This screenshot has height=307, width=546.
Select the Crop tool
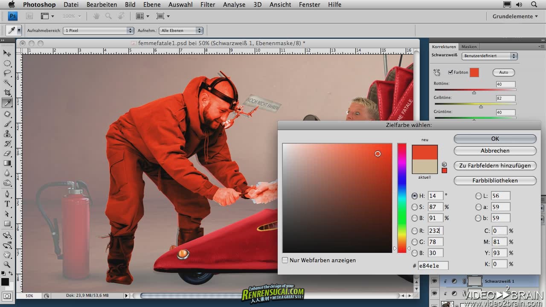coord(7,93)
